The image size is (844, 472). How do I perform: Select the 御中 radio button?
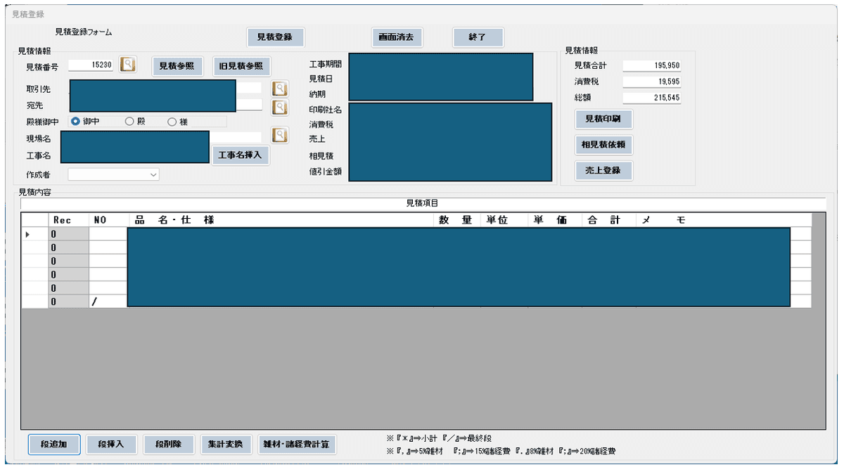pyautogui.click(x=76, y=121)
